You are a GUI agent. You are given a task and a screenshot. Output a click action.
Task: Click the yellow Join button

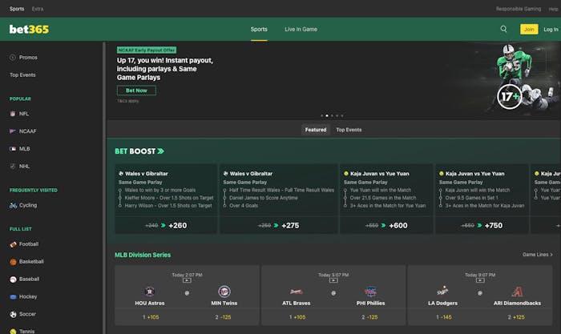(529, 30)
